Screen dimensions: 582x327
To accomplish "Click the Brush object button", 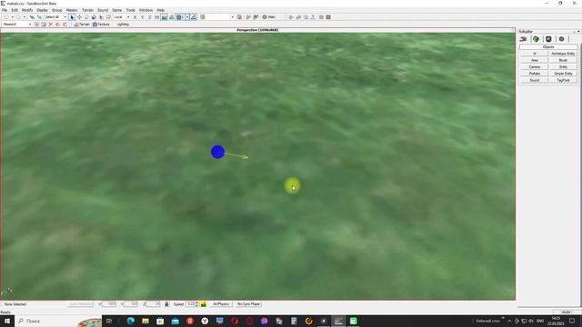I will pos(563,60).
